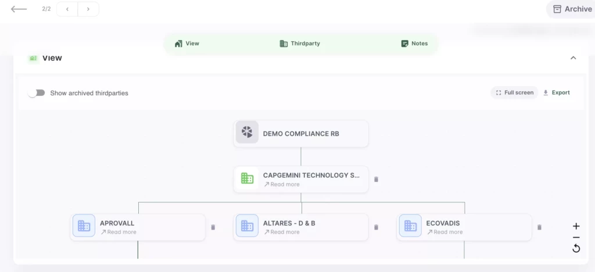Archive this thirdparty record

point(572,9)
